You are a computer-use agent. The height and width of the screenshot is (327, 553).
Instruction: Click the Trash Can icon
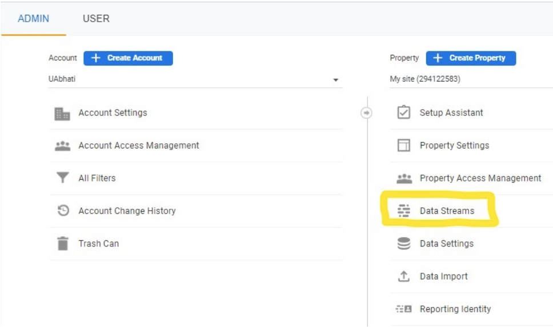[x=63, y=243]
